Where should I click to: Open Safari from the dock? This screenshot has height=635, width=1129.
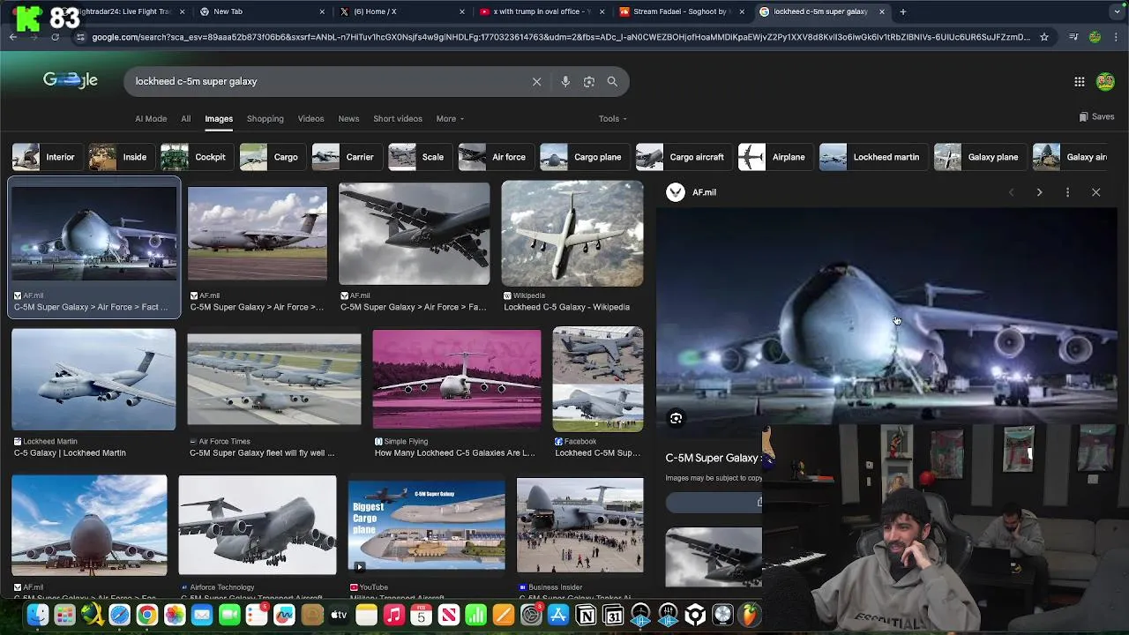tap(119, 615)
